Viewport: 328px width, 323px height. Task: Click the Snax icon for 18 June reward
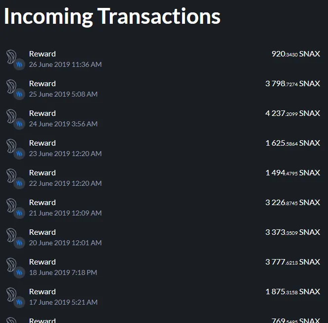coord(12,266)
